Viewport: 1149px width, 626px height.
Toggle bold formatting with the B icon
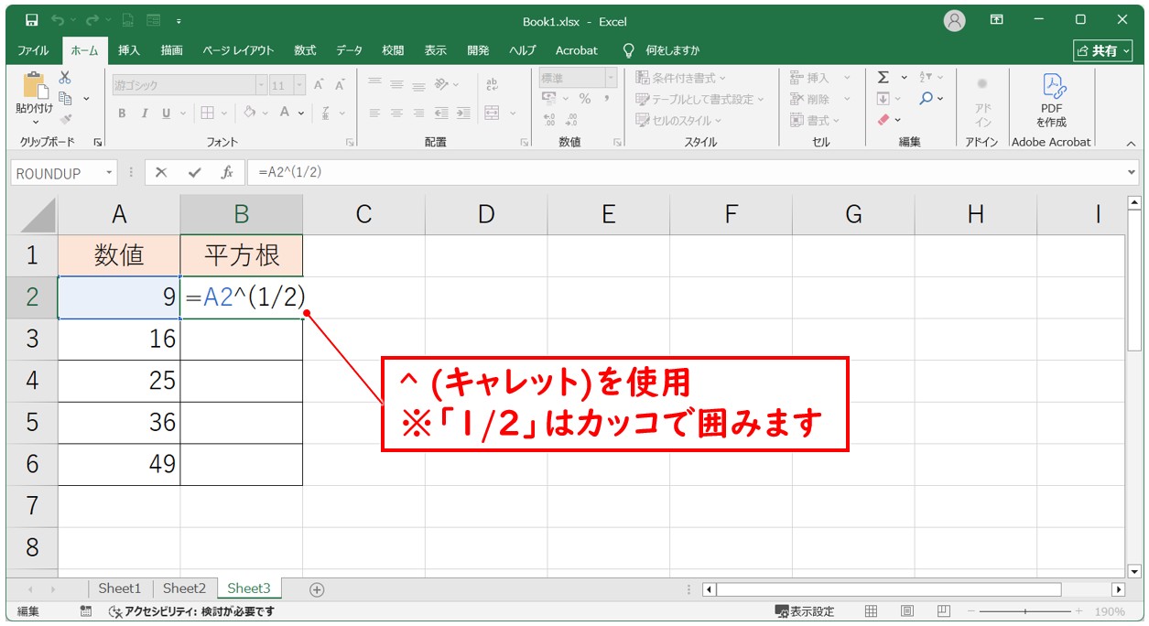pos(121,113)
